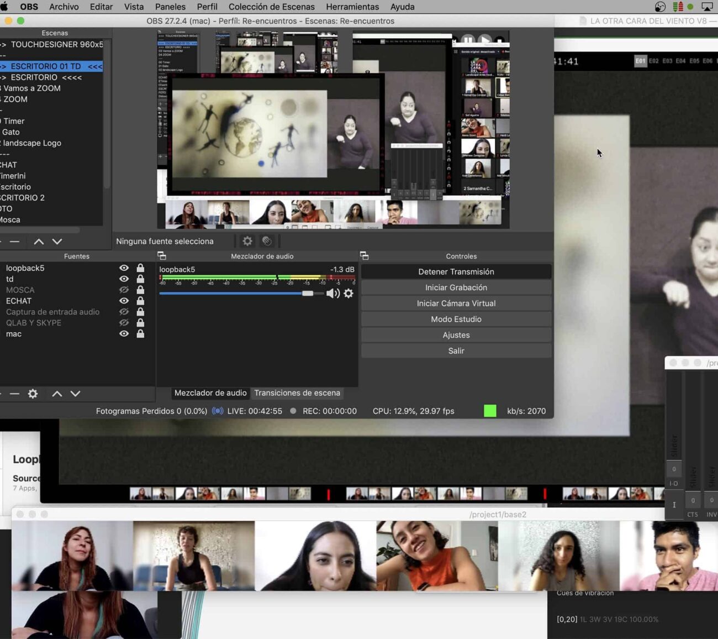Open the Colección de Escenas menu
The width and height of the screenshot is (718, 639).
(x=271, y=7)
